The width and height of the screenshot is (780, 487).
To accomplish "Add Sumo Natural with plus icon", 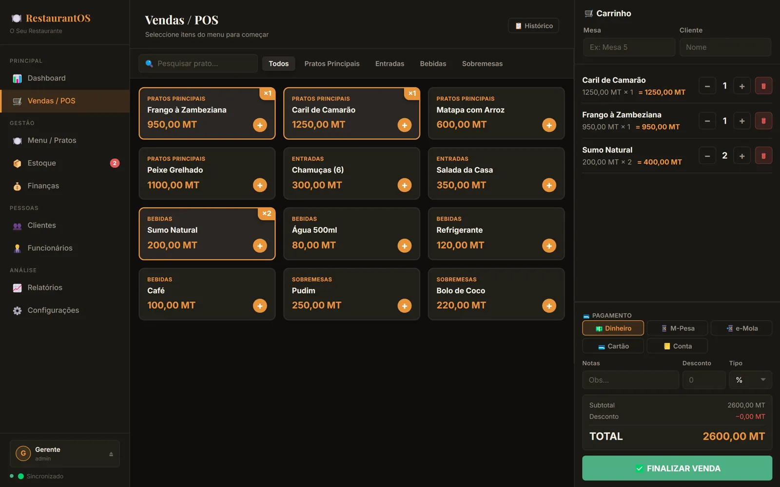I will pyautogui.click(x=260, y=246).
